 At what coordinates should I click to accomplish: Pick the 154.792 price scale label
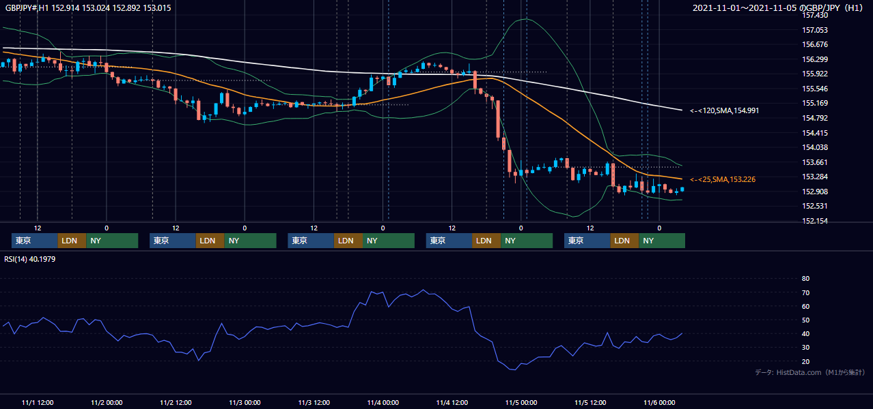coord(814,118)
